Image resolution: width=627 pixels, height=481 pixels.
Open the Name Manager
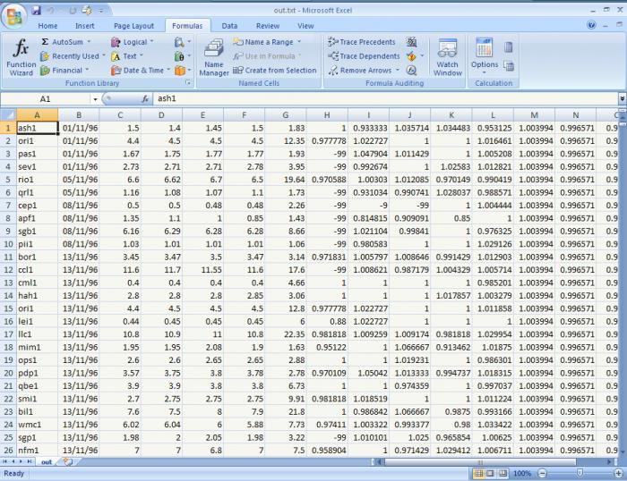[214, 56]
